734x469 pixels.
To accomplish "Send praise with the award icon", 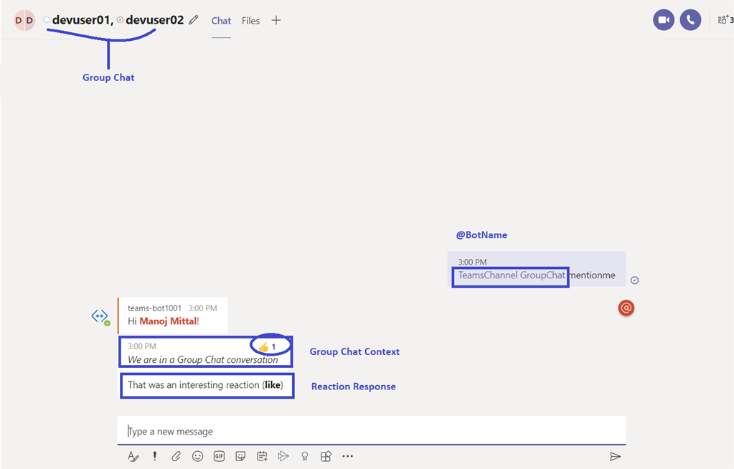I will [304, 456].
